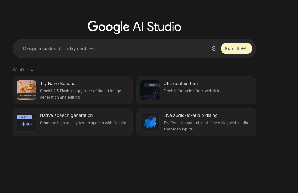Click the Google AI Studio logo
Image resolution: width=298 pixels, height=193 pixels.
point(134,27)
